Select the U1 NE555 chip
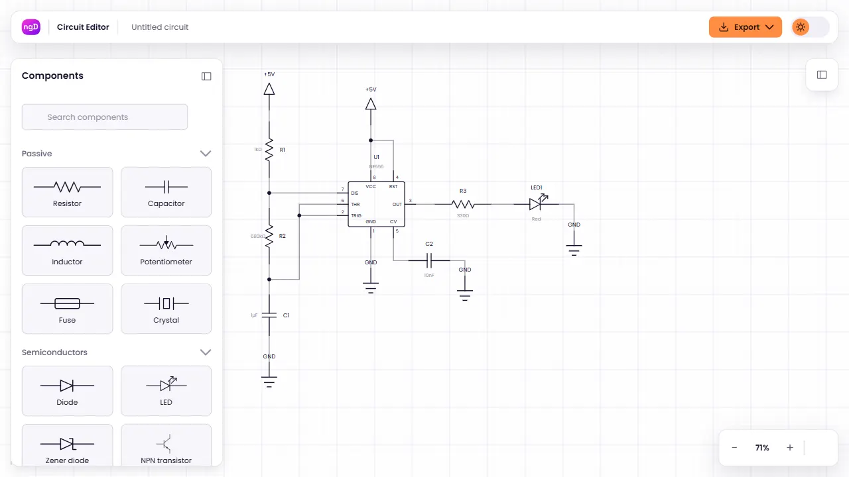849x477 pixels. click(x=376, y=204)
